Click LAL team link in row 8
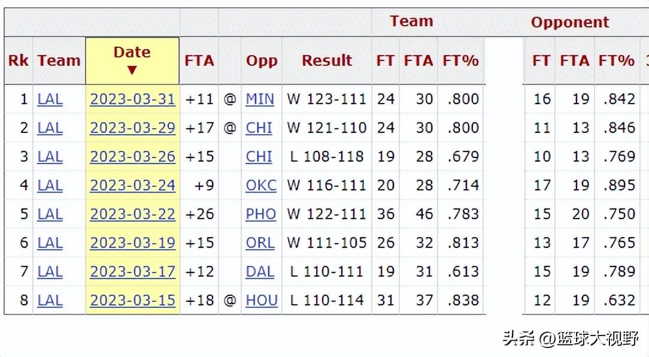649x357 pixels. [x=50, y=300]
